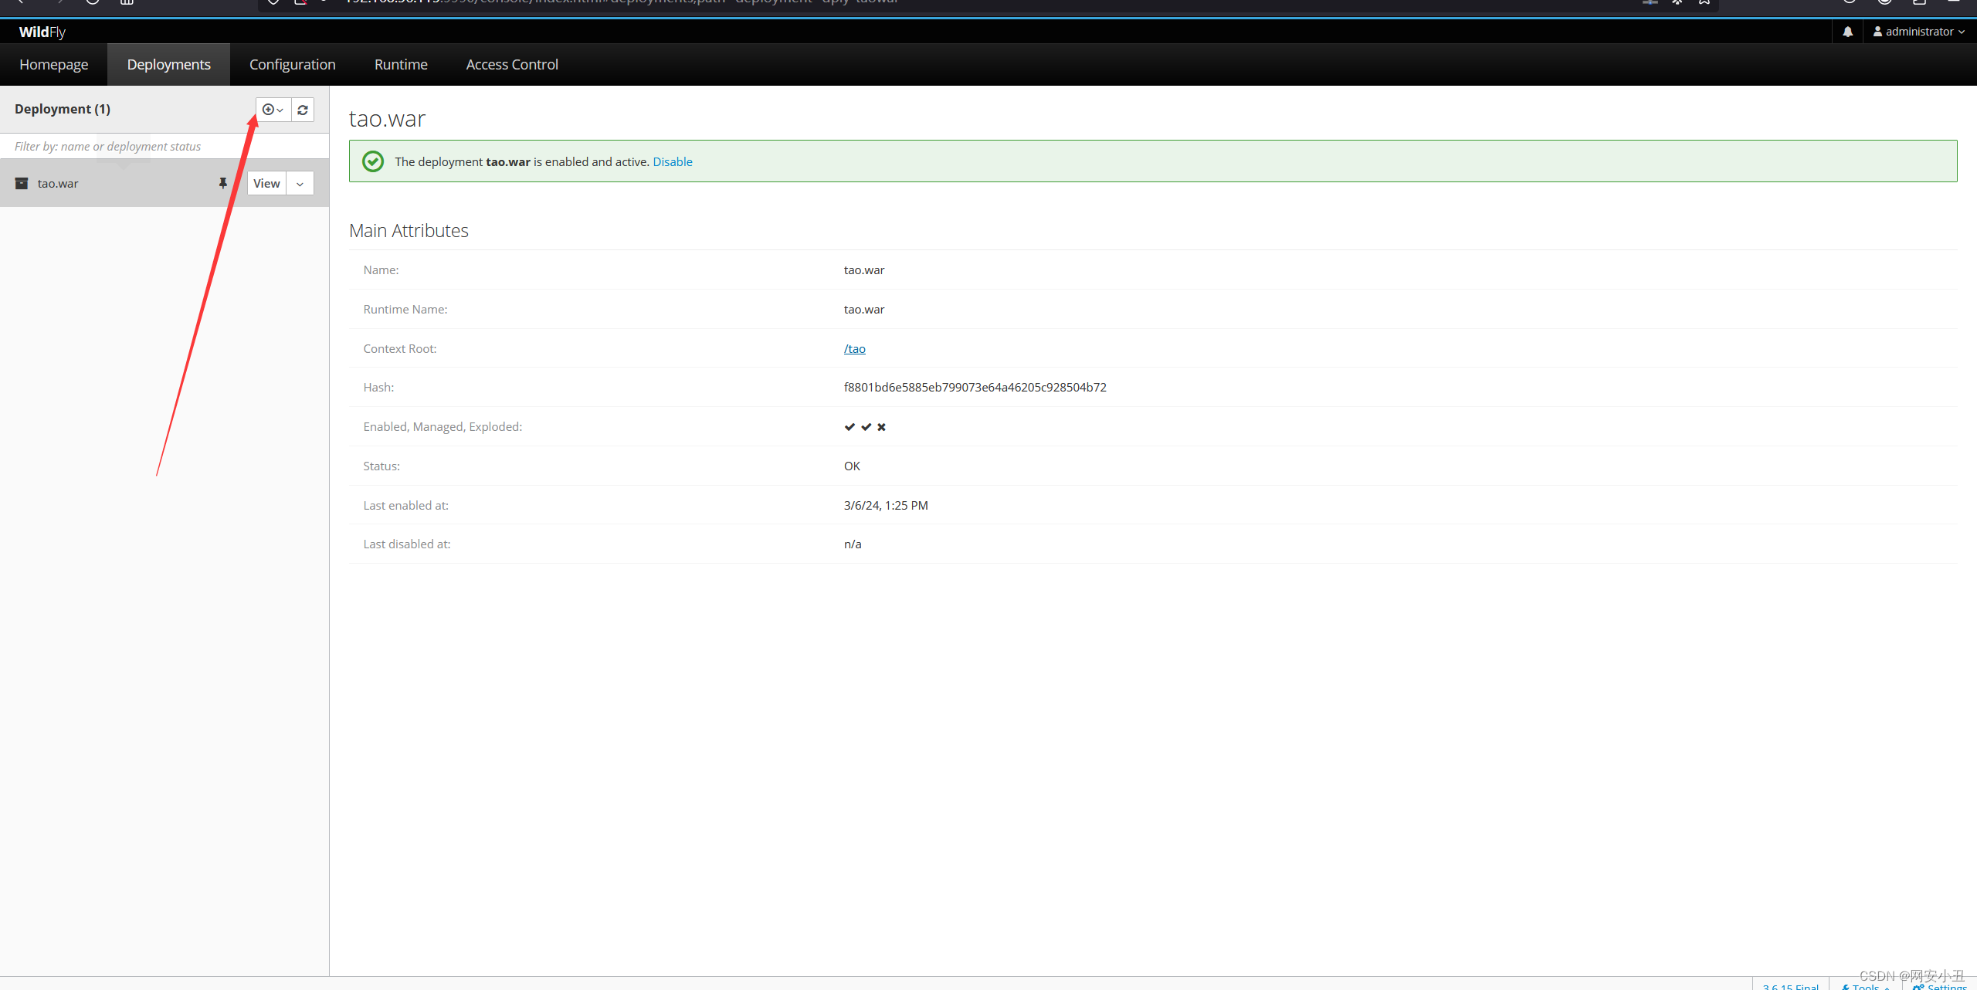Click the Enabled check mark icon

coord(849,427)
